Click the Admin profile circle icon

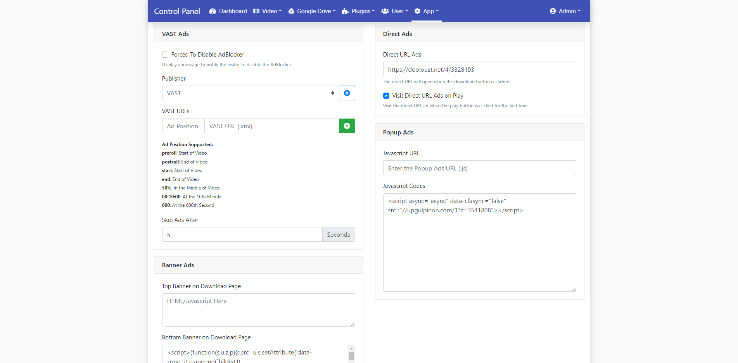[x=553, y=11]
